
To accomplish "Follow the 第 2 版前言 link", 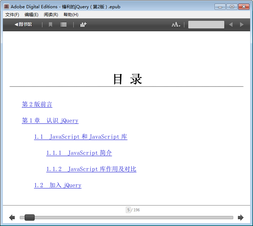I will click(37, 104).
